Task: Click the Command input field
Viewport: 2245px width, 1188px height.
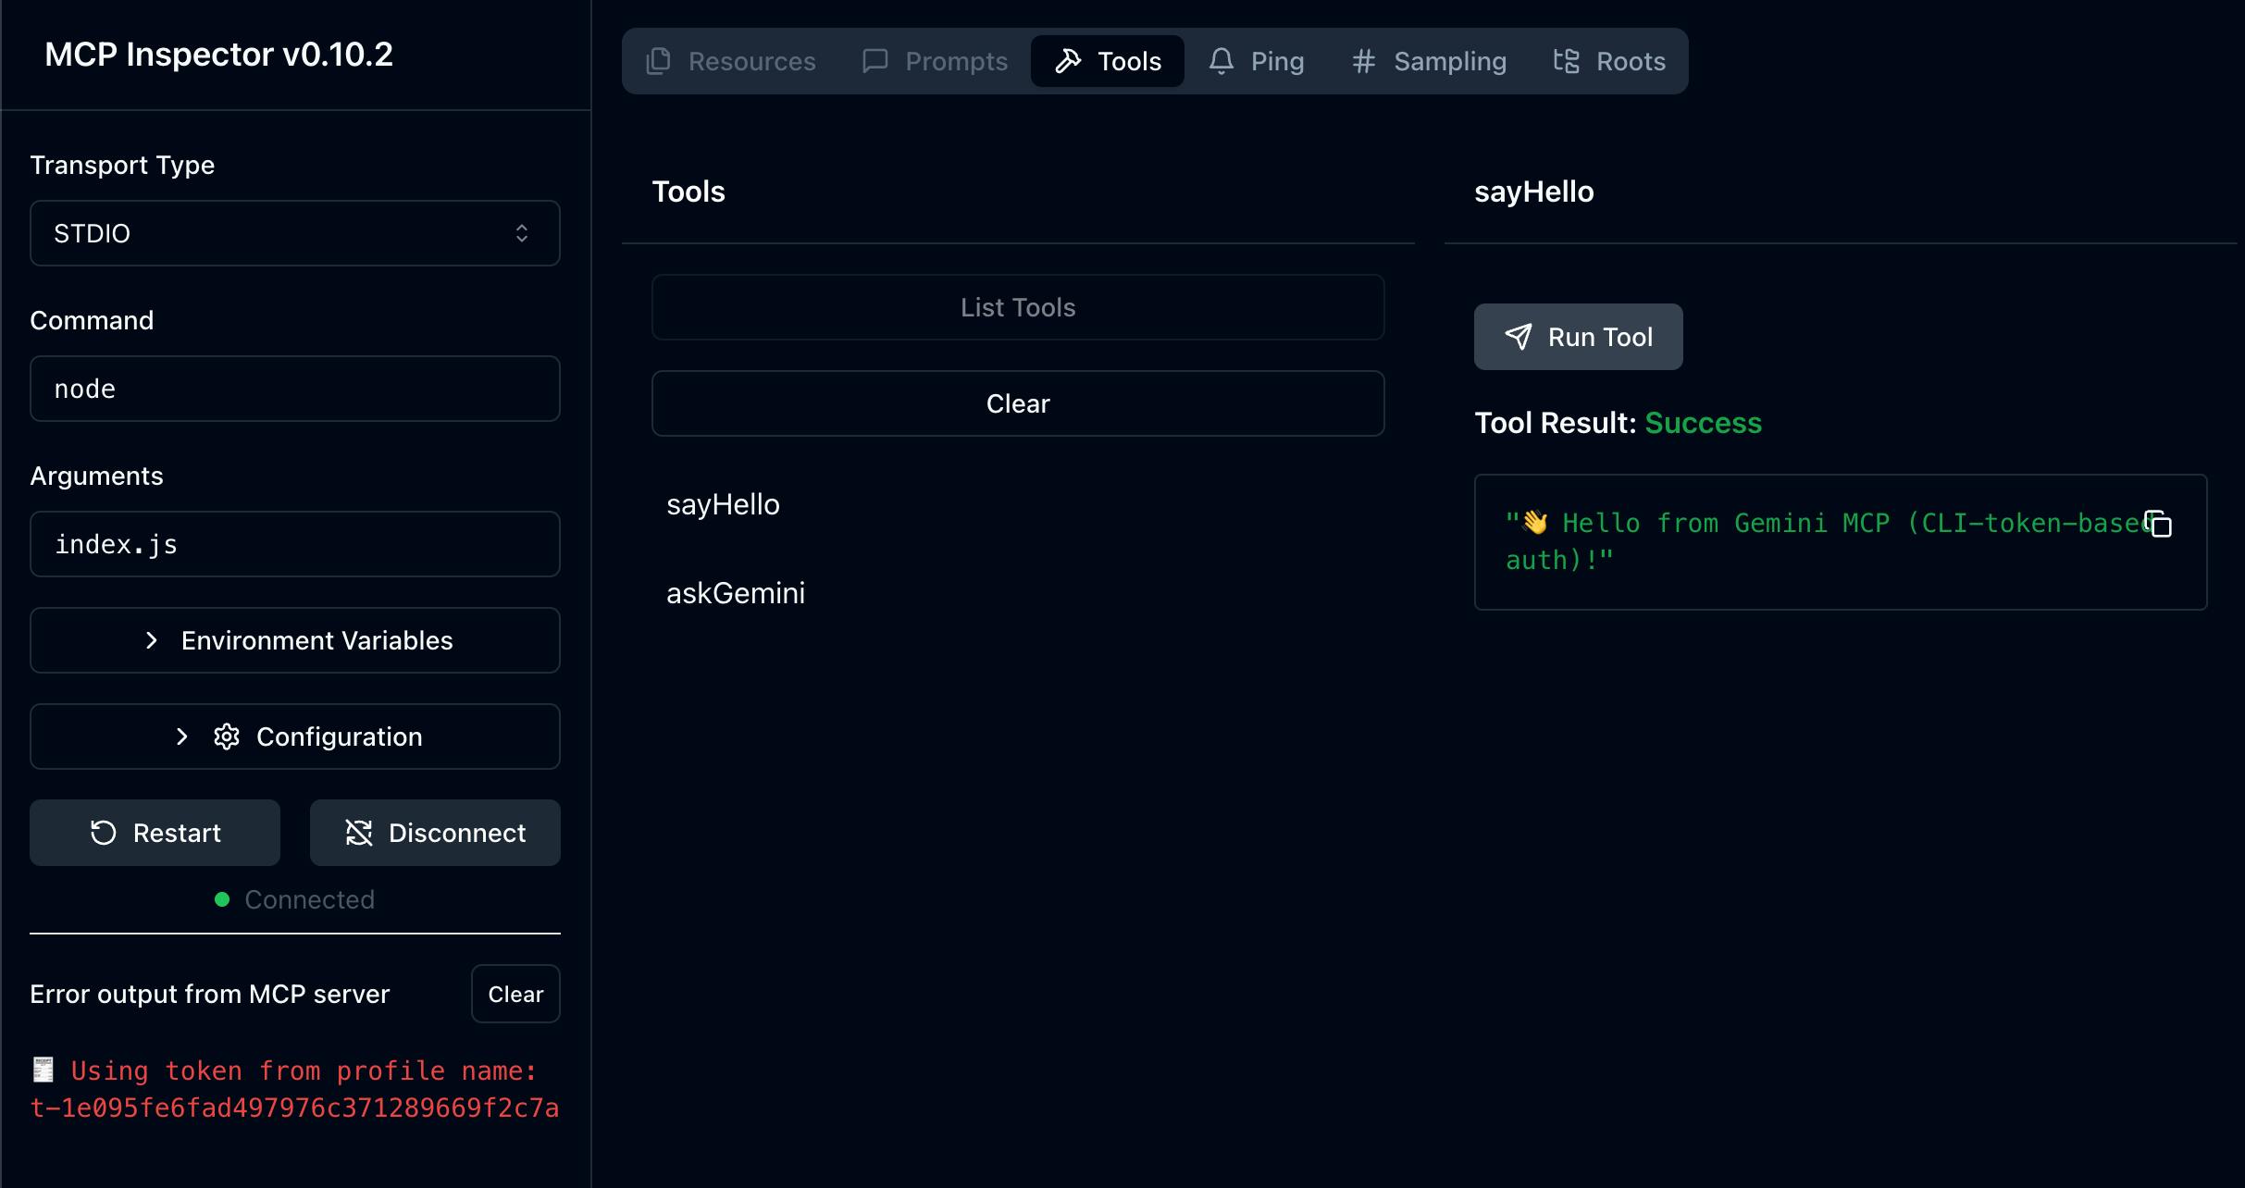Action: (294, 389)
